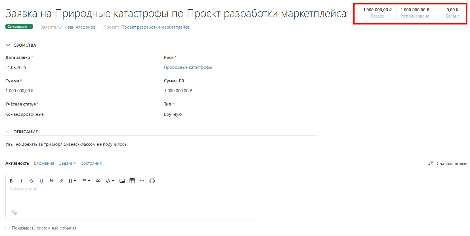Open the code block dropdown
The height and width of the screenshot is (236, 470).
click(110, 181)
